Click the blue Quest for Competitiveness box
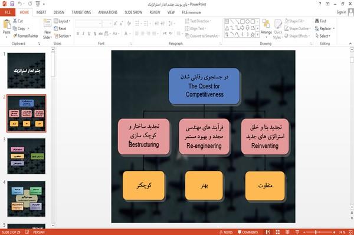 (204, 86)
